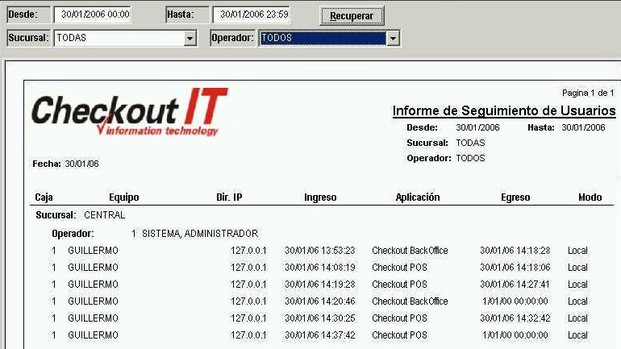
Task: Click the Checkout IT logo
Action: (x=129, y=112)
